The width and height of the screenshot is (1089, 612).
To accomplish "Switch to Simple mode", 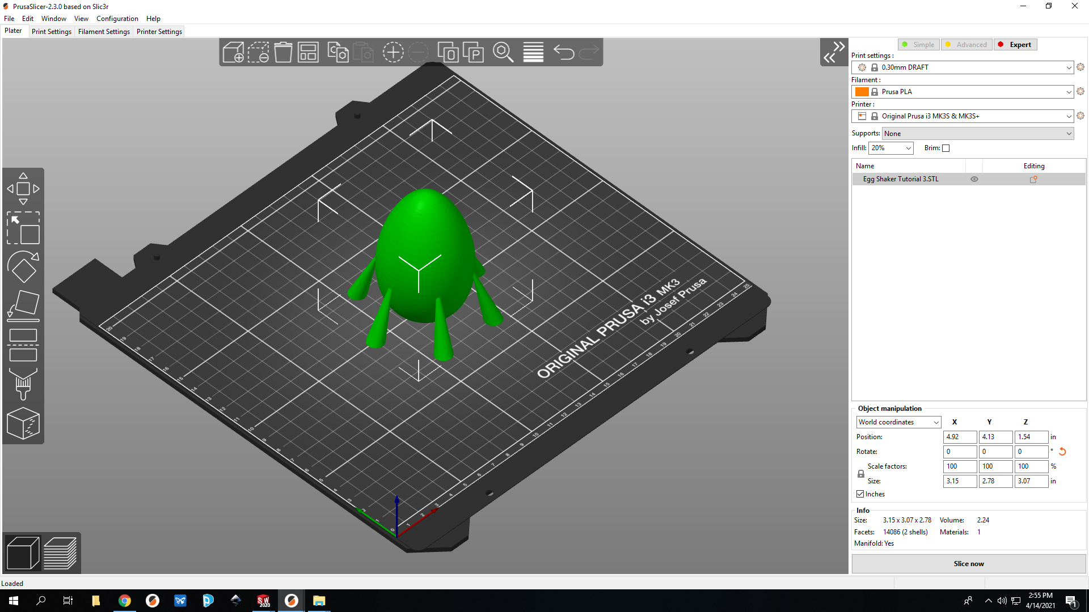I will click(x=919, y=45).
